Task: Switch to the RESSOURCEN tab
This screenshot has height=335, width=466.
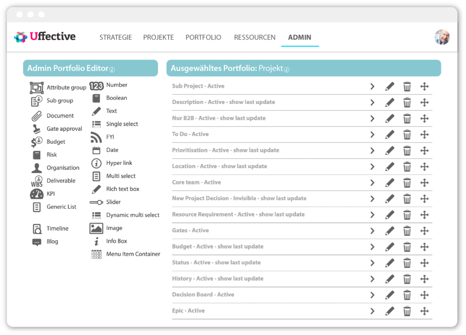Action: [255, 37]
